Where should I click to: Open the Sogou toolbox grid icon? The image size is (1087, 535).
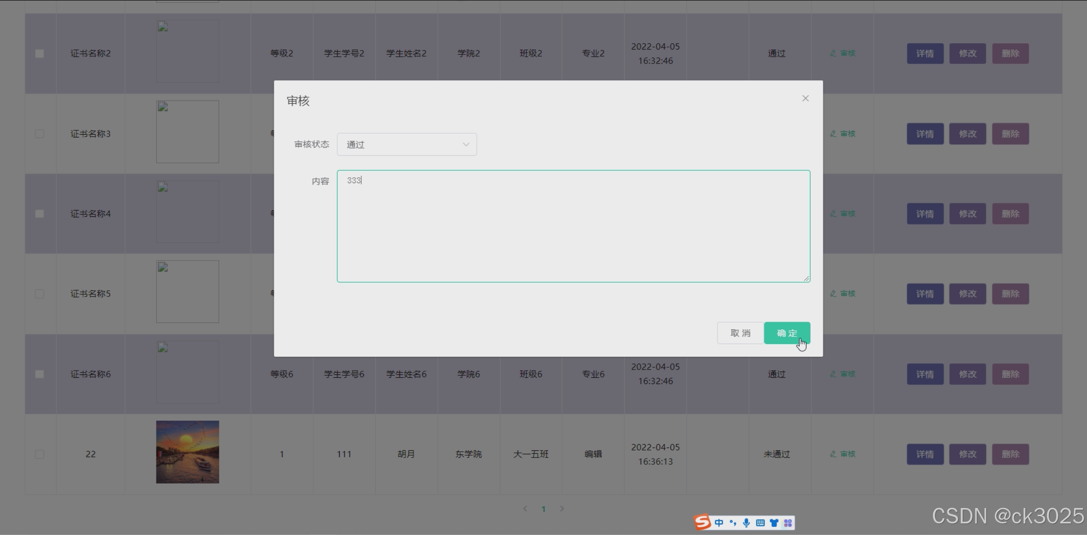click(788, 523)
